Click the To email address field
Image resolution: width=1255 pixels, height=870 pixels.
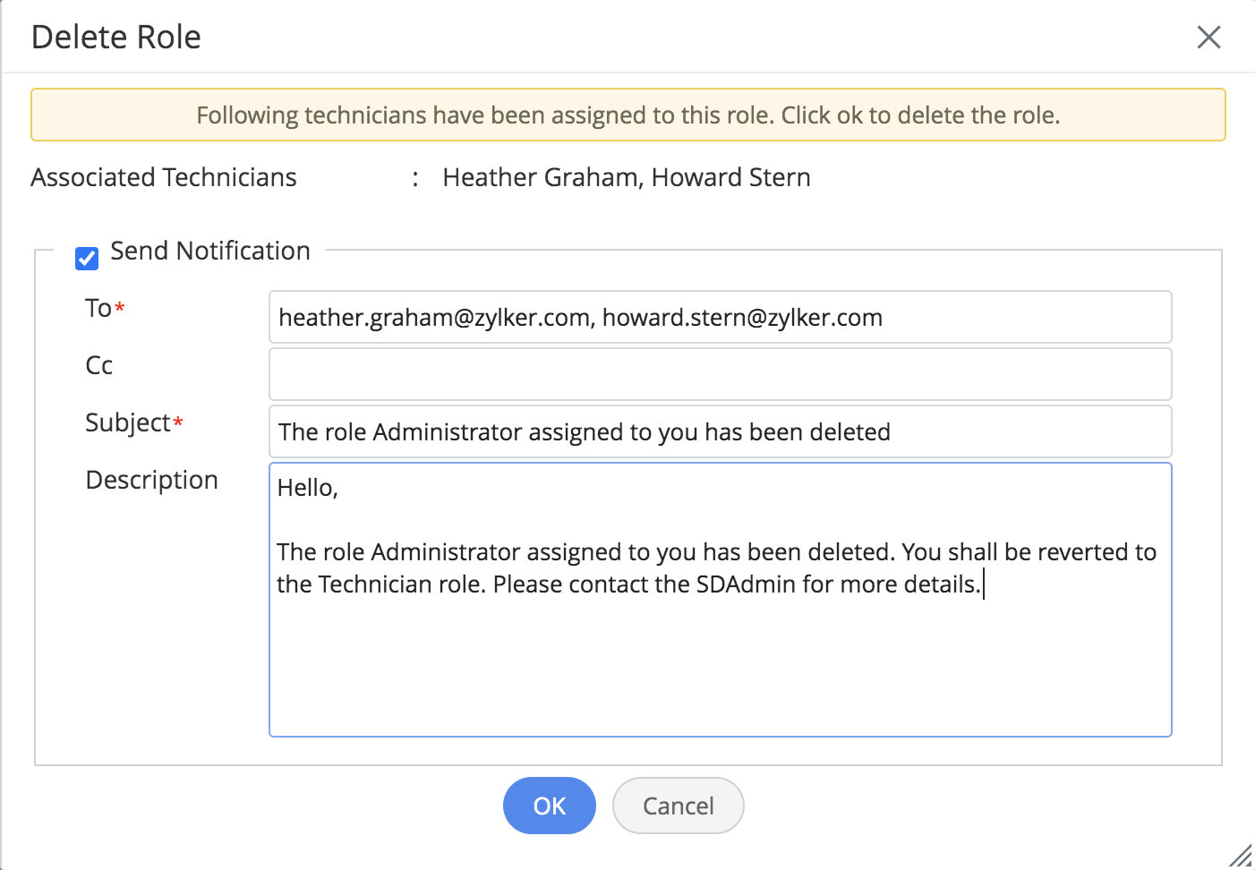(720, 317)
